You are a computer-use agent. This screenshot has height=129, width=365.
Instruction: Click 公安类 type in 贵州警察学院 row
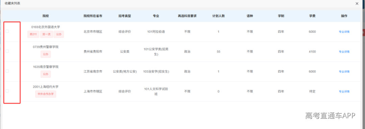tap(125, 52)
